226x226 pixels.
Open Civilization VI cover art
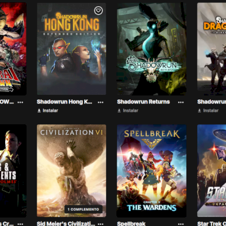pyautogui.click(x=71, y=171)
